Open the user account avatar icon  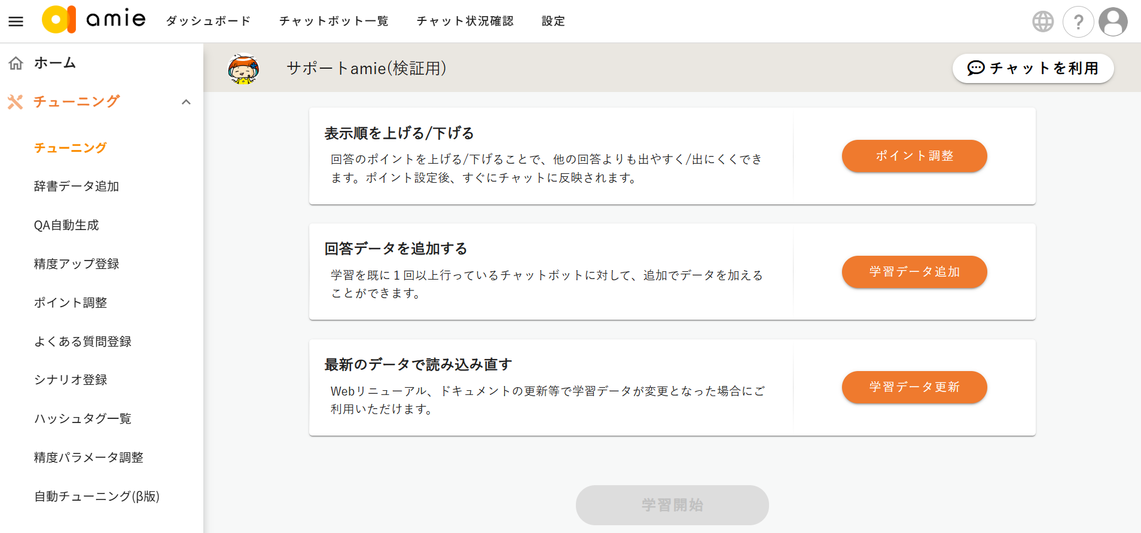(x=1113, y=22)
